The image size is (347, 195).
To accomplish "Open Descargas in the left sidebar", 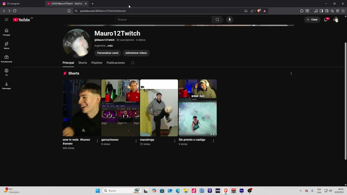I will (7, 86).
